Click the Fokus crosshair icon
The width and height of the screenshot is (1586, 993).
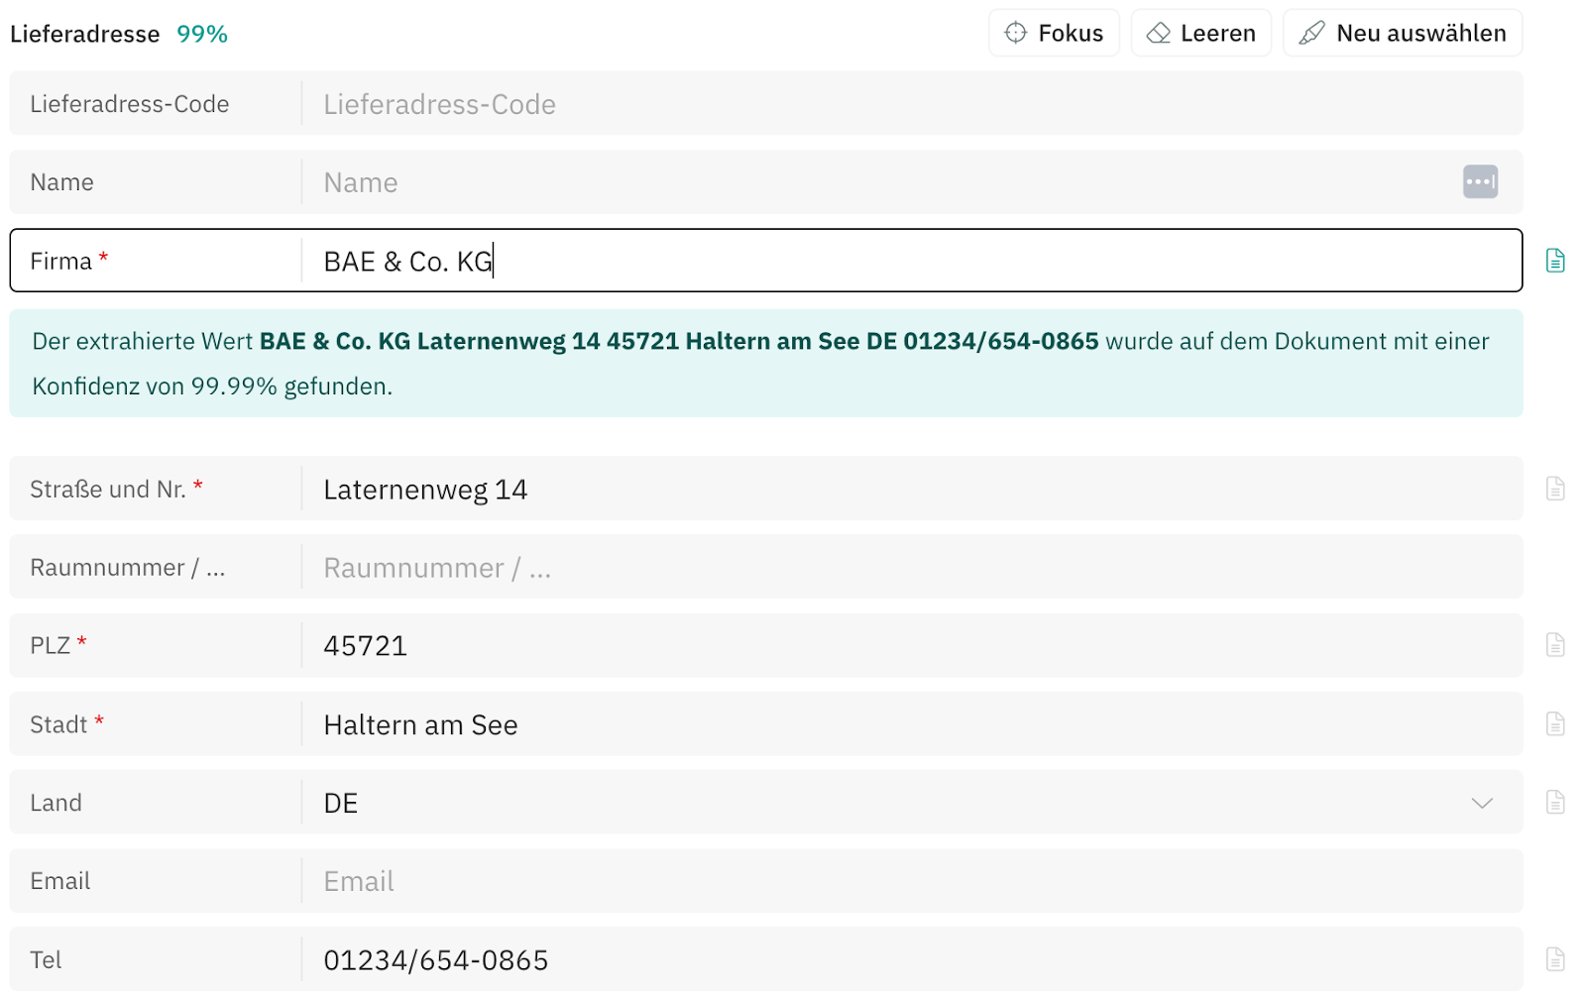pos(1015,33)
